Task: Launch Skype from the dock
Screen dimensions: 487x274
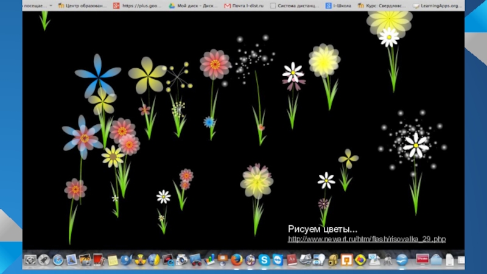Action: [x=264, y=260]
